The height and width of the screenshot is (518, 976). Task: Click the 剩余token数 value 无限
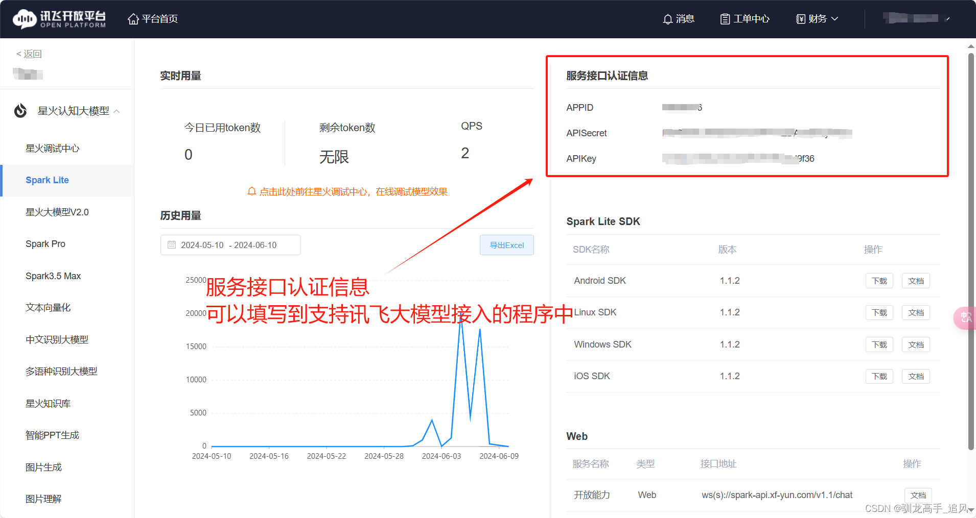pyautogui.click(x=334, y=157)
